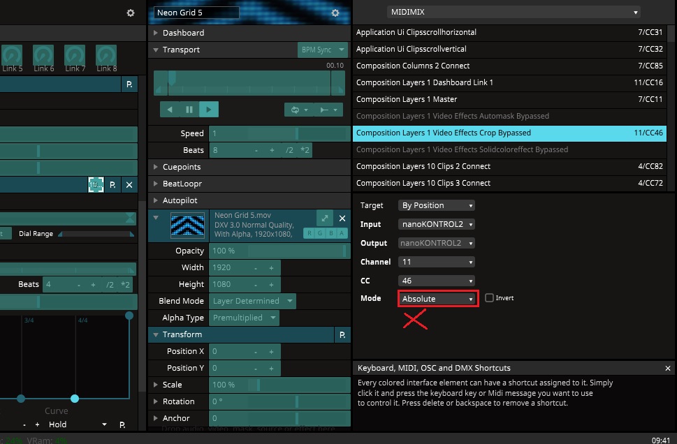Expand the Cuepoints section
The width and height of the screenshot is (677, 444).
pos(155,167)
